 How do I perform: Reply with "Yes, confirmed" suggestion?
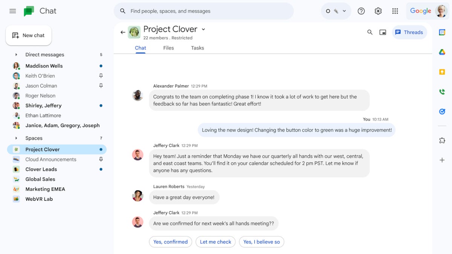[x=170, y=242]
